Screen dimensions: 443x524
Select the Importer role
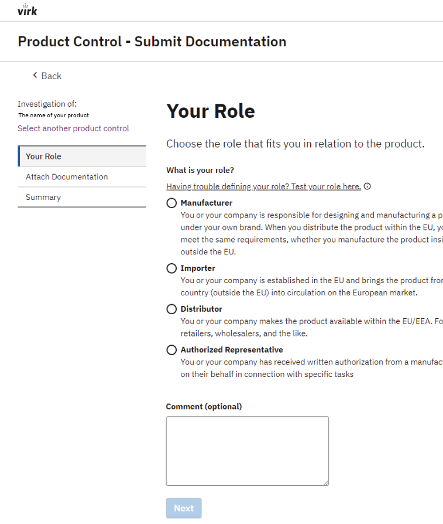171,268
